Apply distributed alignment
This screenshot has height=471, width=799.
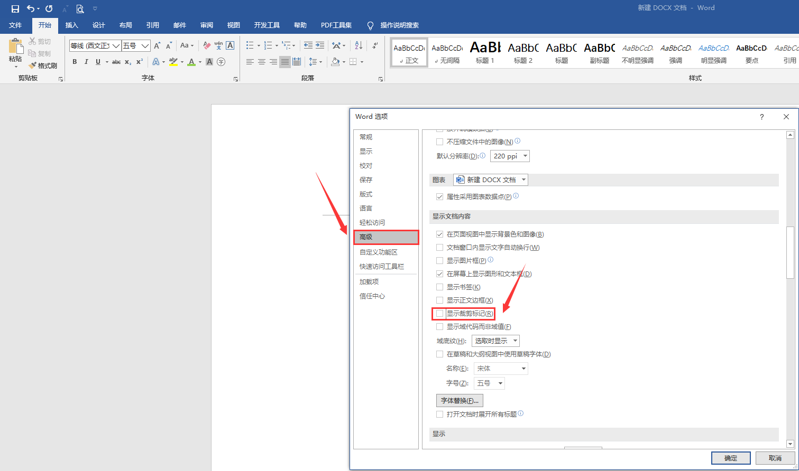point(297,62)
